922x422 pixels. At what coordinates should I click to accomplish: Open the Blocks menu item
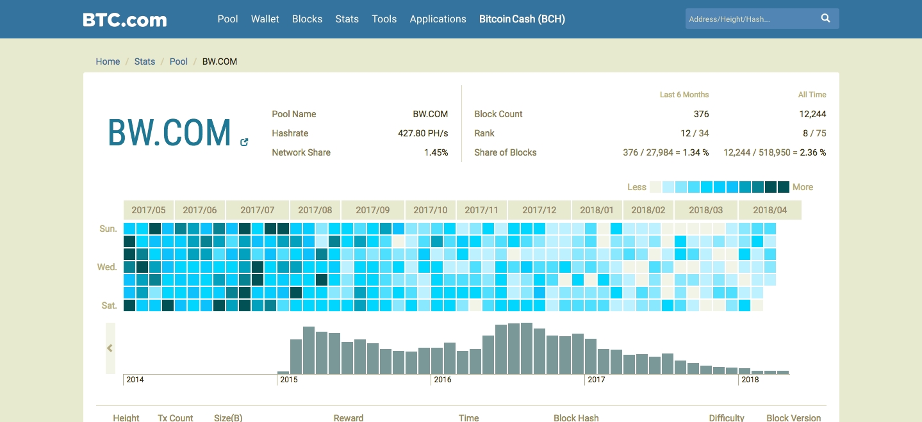click(x=307, y=19)
